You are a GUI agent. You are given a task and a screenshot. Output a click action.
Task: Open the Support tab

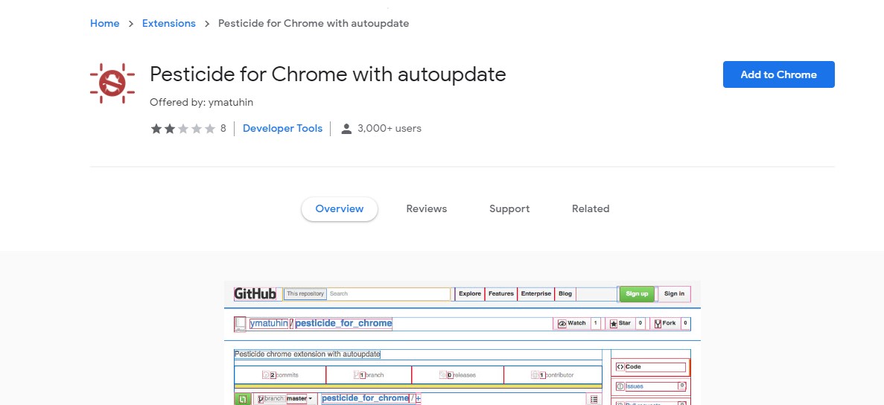[509, 208]
